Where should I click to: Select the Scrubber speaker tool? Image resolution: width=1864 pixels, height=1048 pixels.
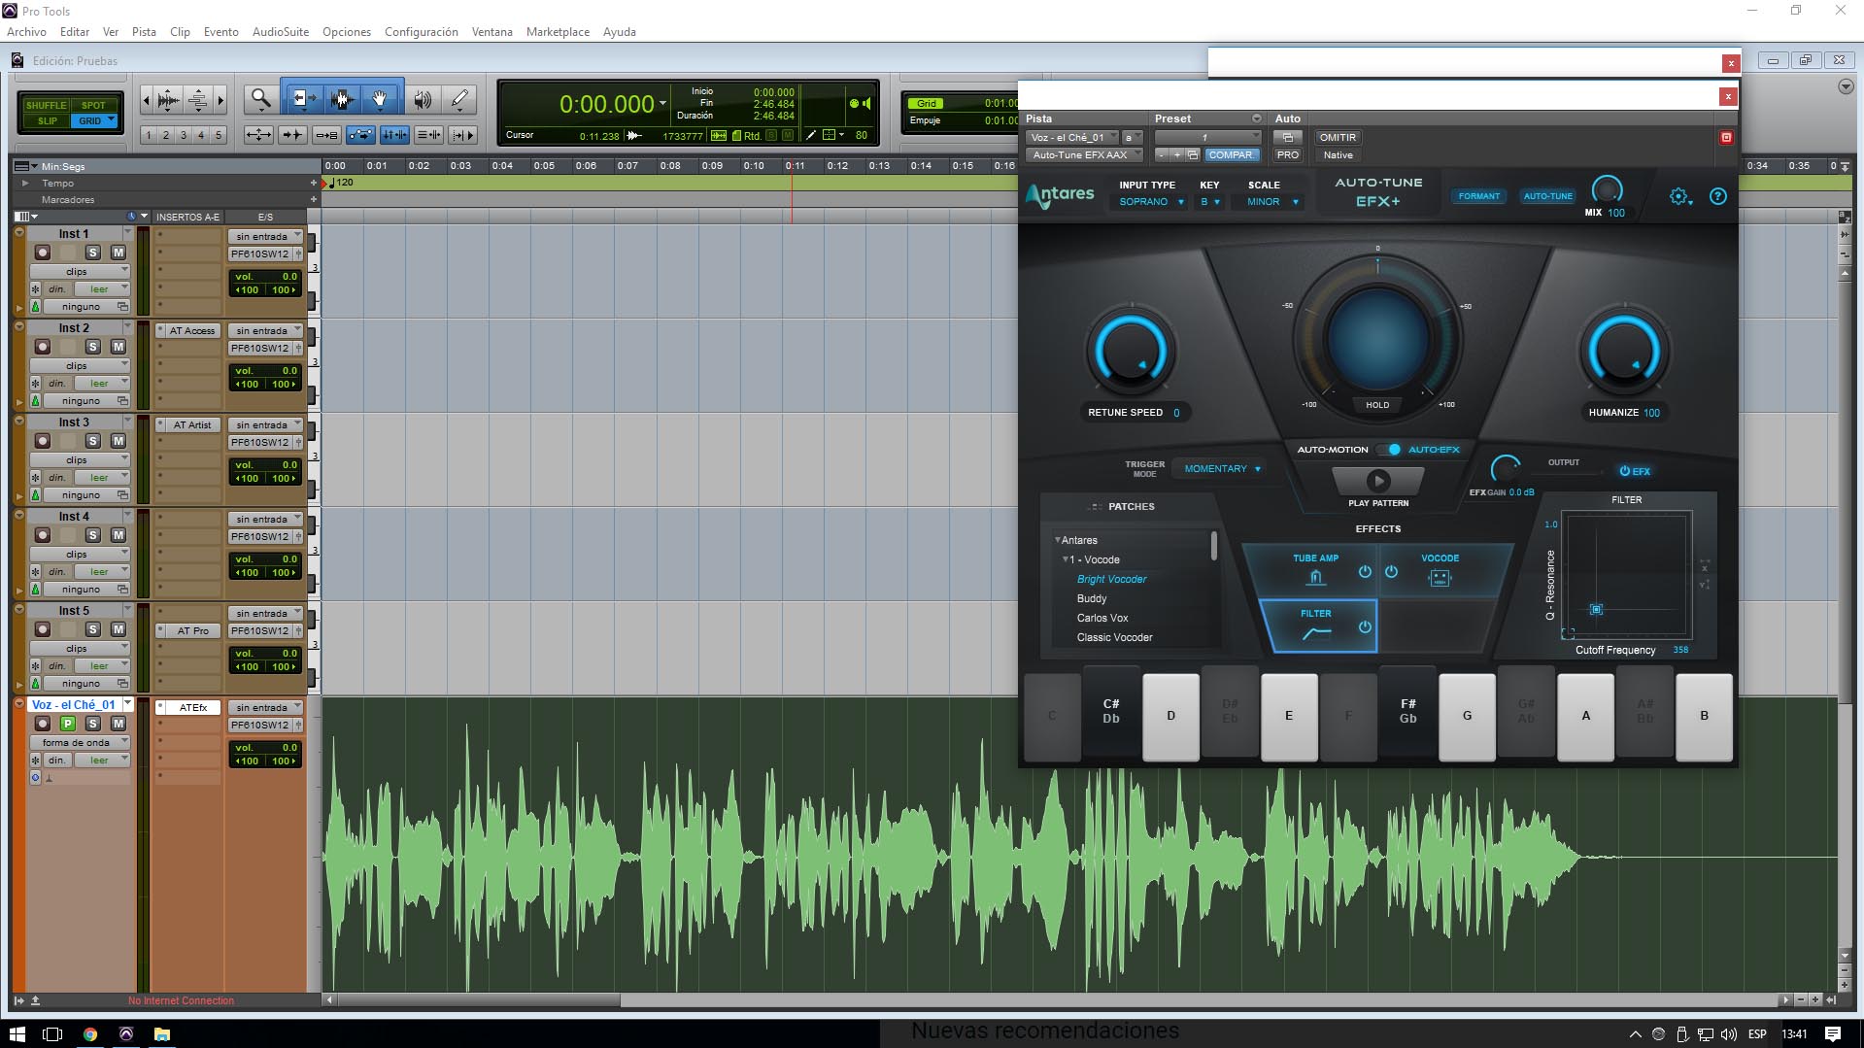pyautogui.click(x=421, y=98)
